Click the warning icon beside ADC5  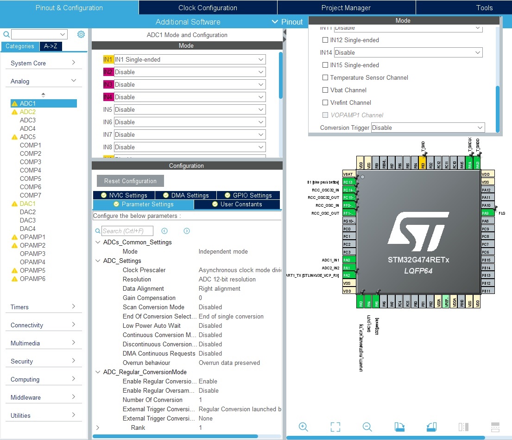[14, 137]
